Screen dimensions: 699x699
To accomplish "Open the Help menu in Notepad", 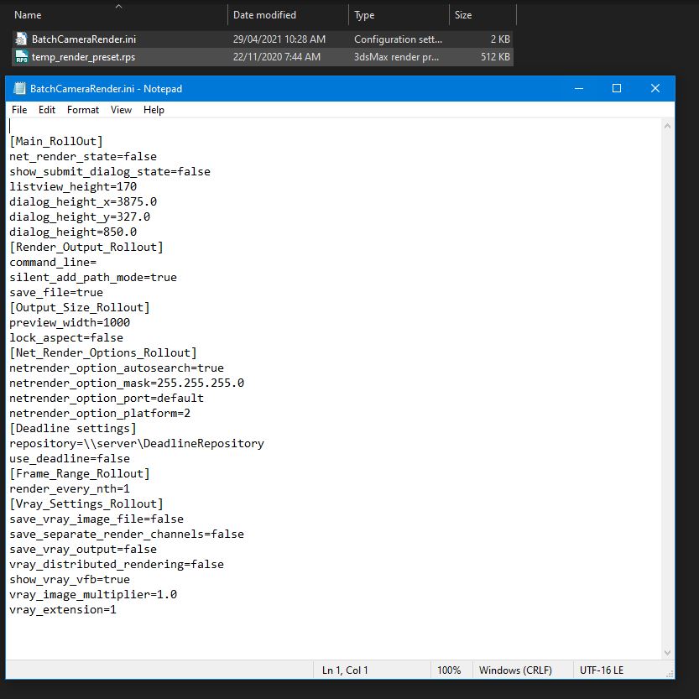I will pyautogui.click(x=154, y=110).
